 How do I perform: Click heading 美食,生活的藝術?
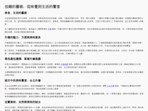pos(16,13)
